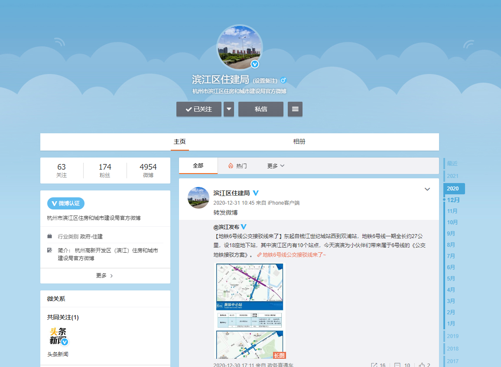Viewport: 501px width, 367px height.
Task: Open the 更多 filter dropdown
Action: (x=276, y=166)
